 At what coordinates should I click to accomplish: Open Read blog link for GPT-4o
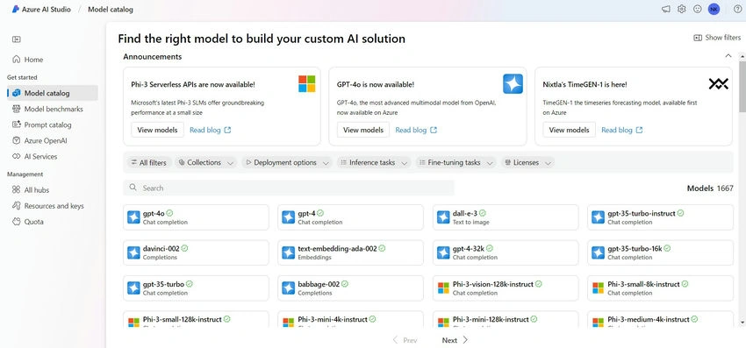coord(416,130)
